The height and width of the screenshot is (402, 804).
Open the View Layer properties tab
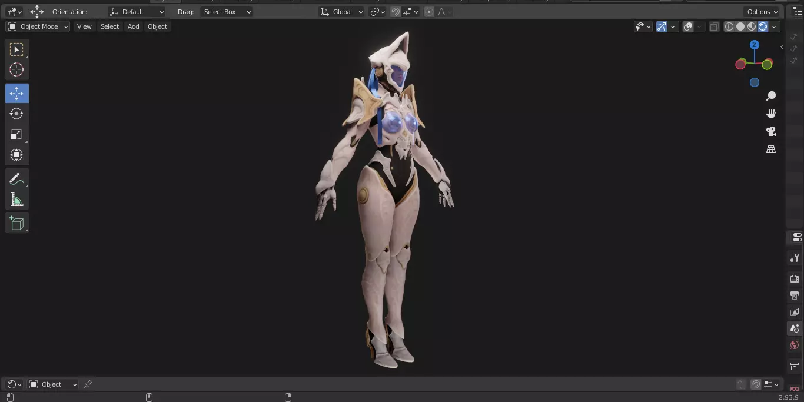coord(795,311)
